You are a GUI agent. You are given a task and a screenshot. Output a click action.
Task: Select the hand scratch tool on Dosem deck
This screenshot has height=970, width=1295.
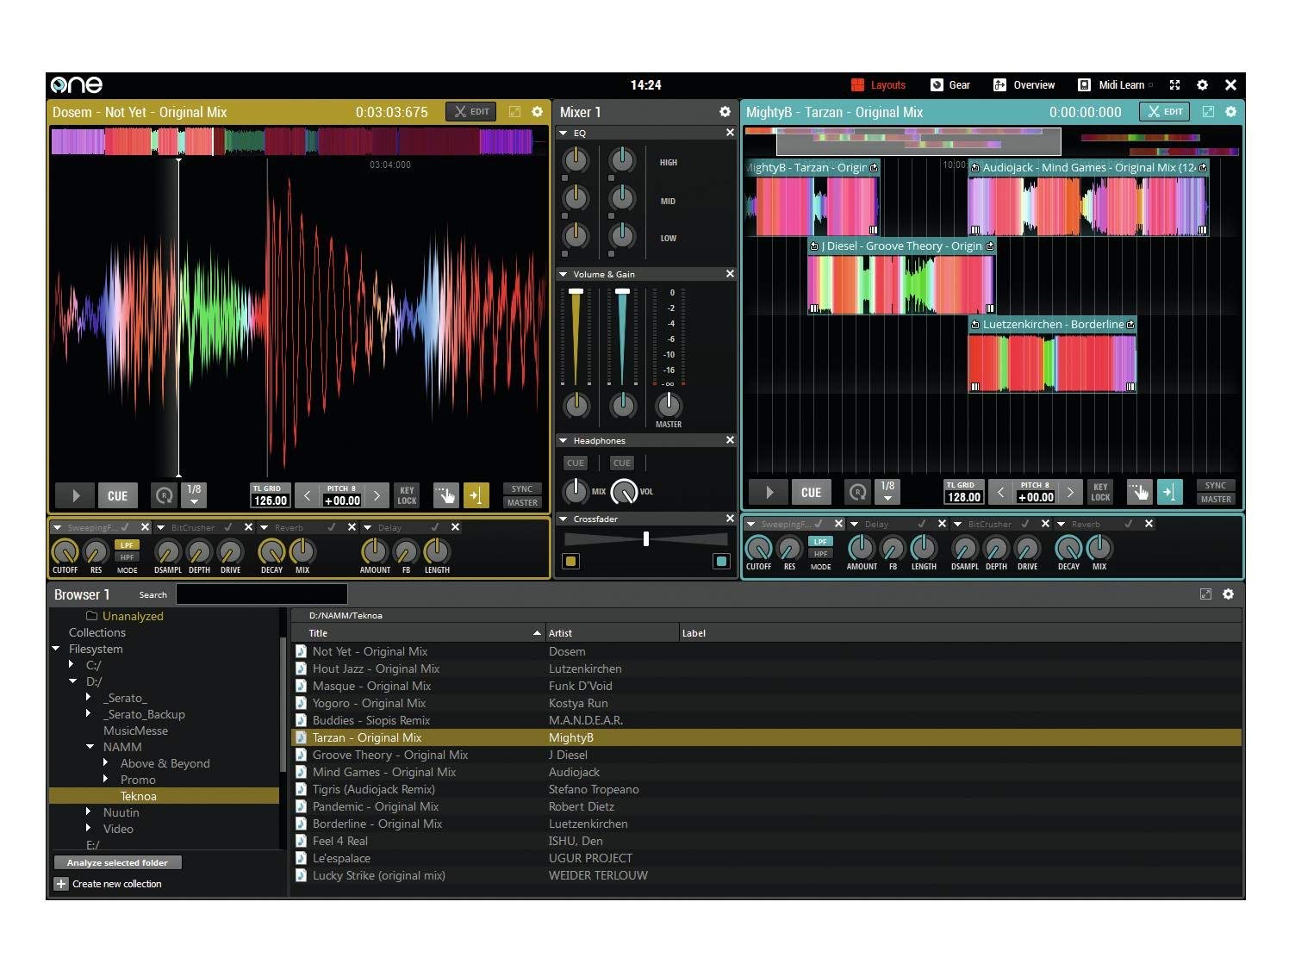coord(445,495)
